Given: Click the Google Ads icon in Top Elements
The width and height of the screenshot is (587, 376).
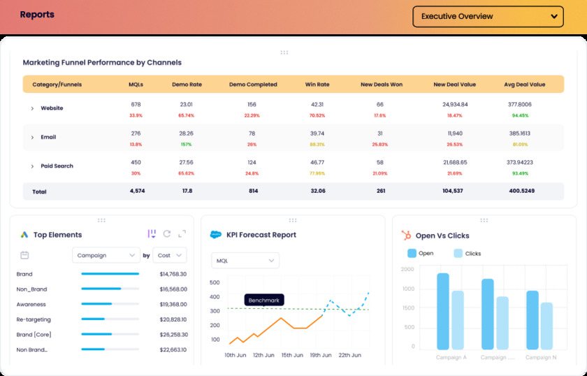Looking at the screenshot, I should [x=24, y=235].
